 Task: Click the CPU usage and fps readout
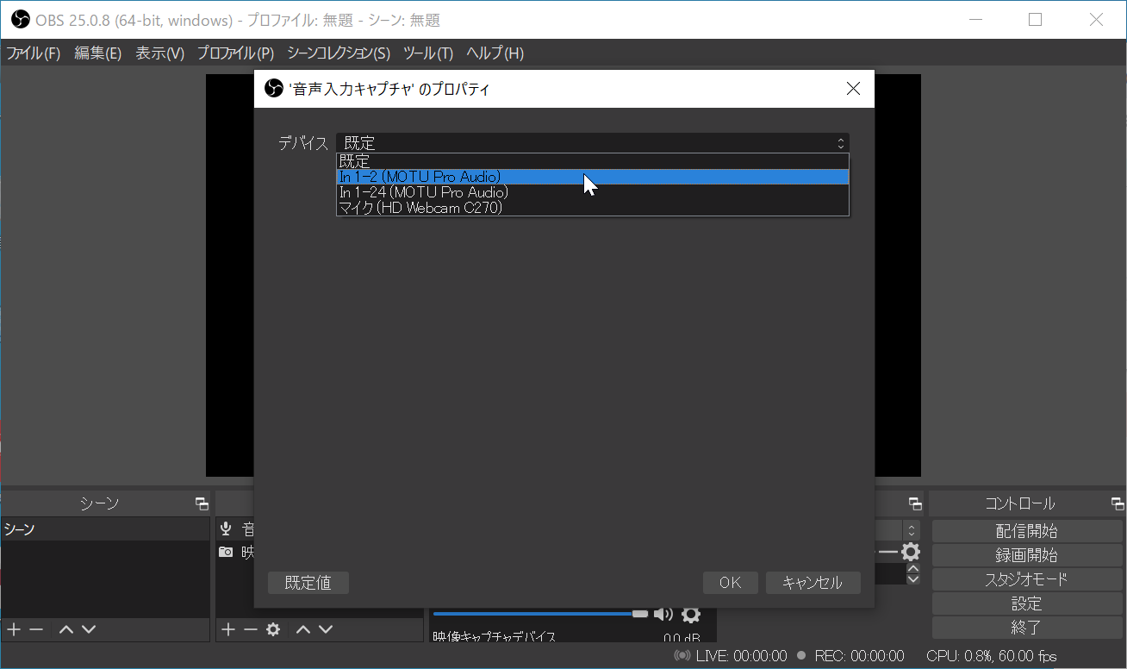[x=991, y=656]
